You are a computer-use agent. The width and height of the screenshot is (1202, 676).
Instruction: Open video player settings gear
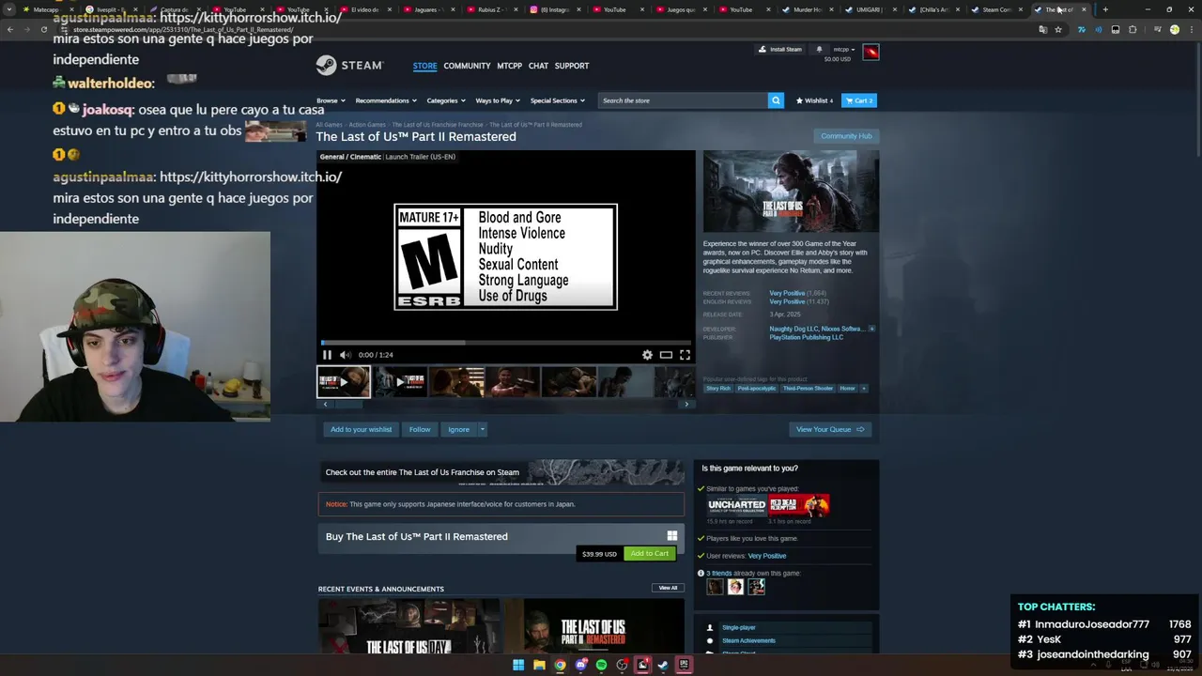647,355
